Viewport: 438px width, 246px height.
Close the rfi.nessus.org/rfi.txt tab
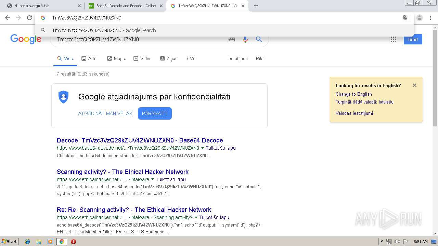(79, 6)
